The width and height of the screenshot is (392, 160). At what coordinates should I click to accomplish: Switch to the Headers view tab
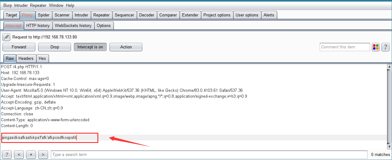point(26,58)
